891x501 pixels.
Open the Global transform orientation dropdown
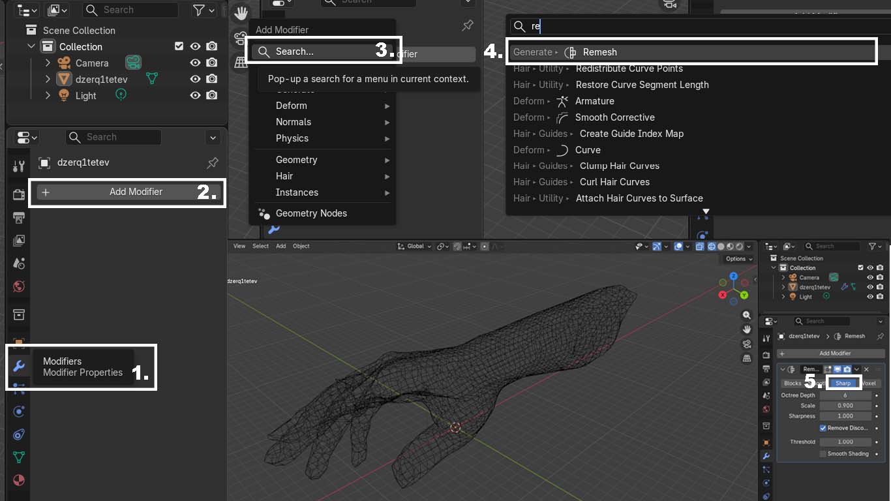pos(415,247)
